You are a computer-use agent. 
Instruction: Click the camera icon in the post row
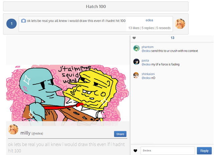coord(23,21)
